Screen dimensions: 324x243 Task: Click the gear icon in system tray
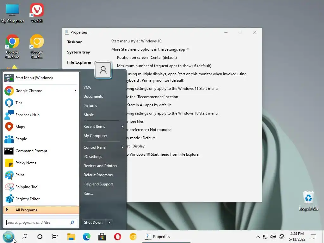pos(282,237)
